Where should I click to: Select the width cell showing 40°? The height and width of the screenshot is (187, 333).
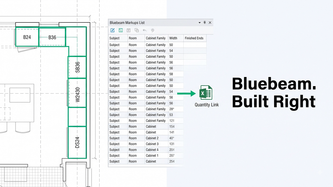(176, 138)
